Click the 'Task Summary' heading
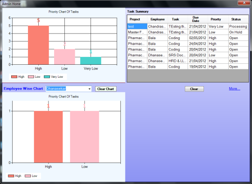Viewport: 252px width, 184px height. (x=138, y=12)
